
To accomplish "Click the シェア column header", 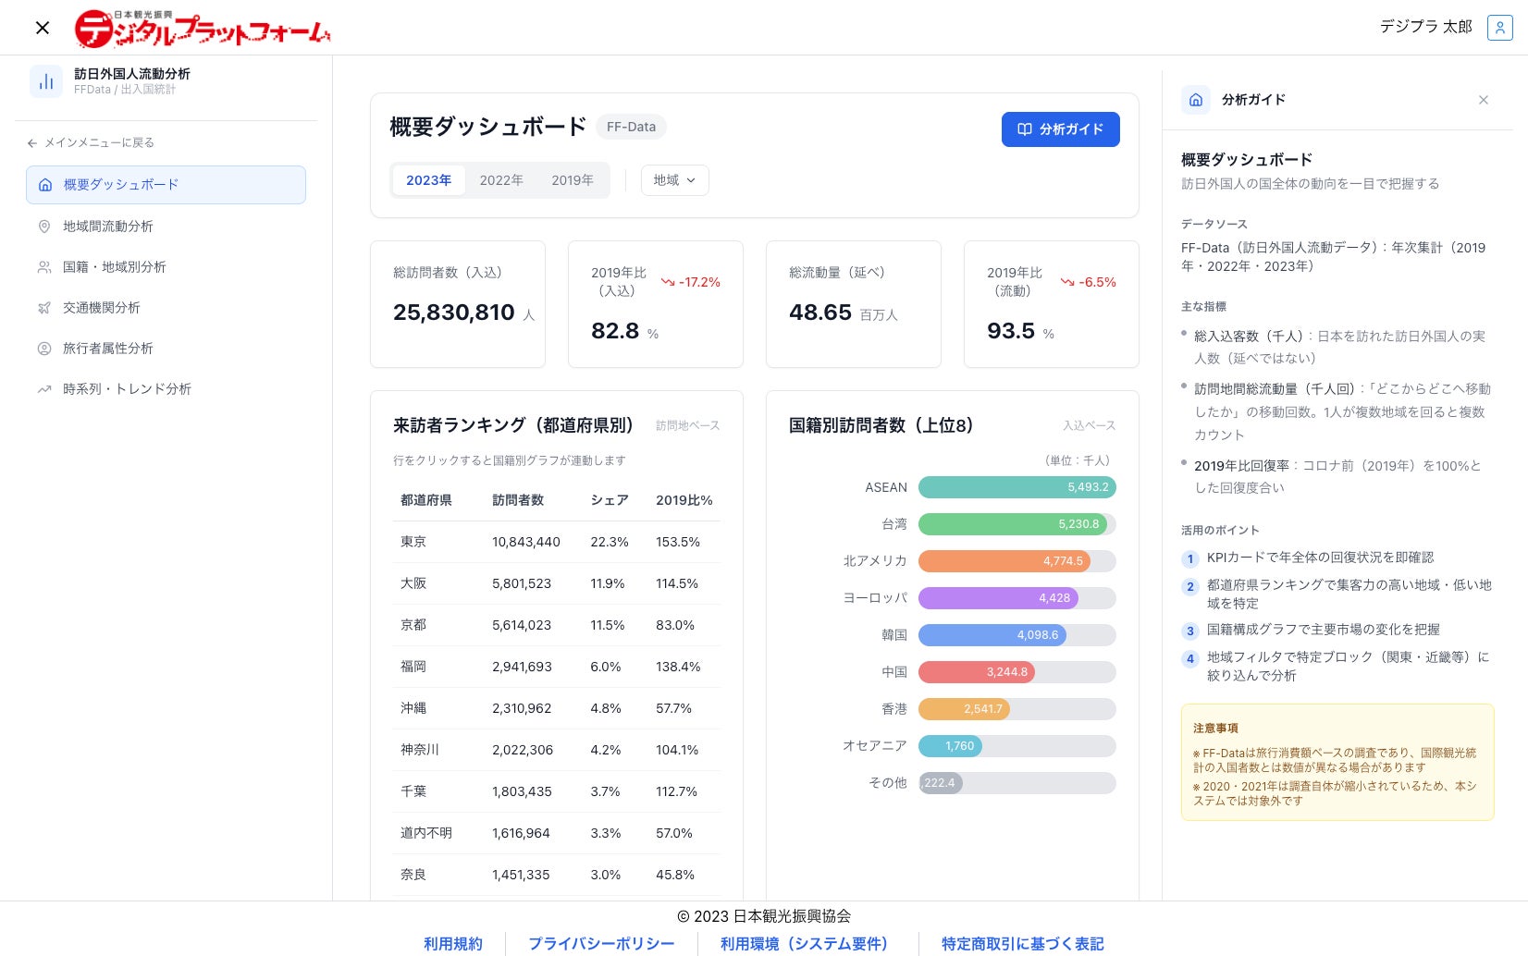I will coord(610,500).
